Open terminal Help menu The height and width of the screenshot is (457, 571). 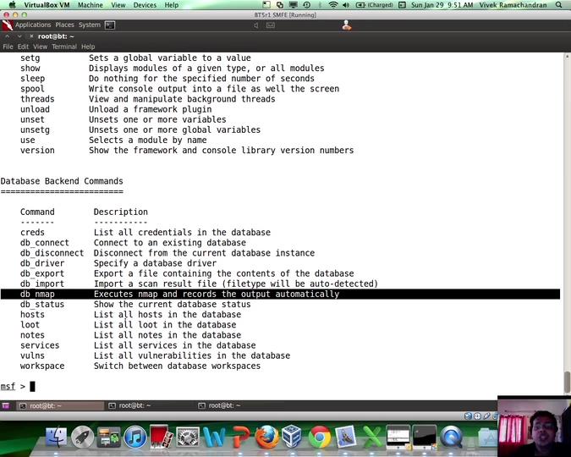[x=88, y=47]
